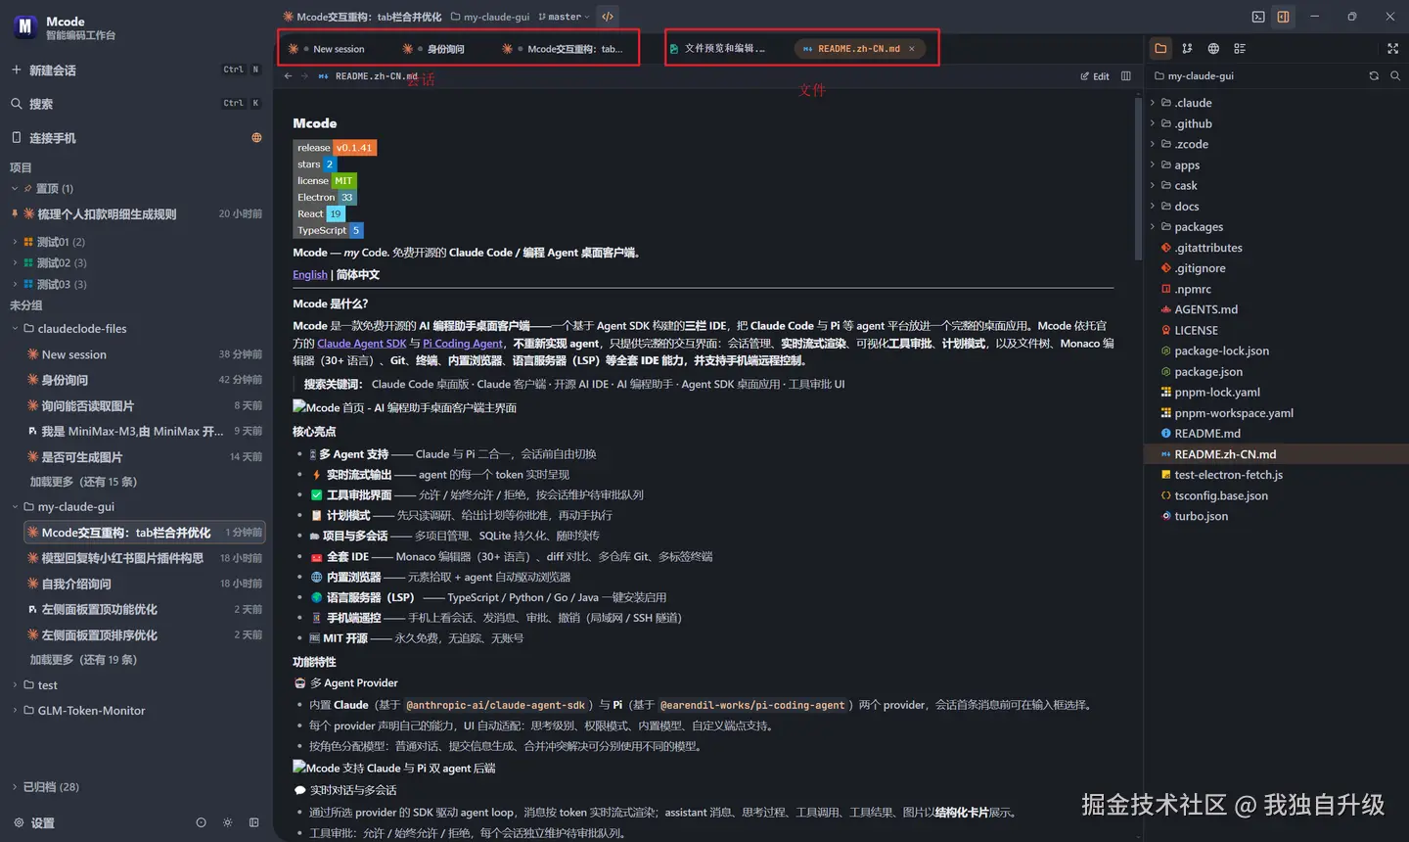Click the Edit button for the README
1409x842 pixels.
coord(1095,75)
